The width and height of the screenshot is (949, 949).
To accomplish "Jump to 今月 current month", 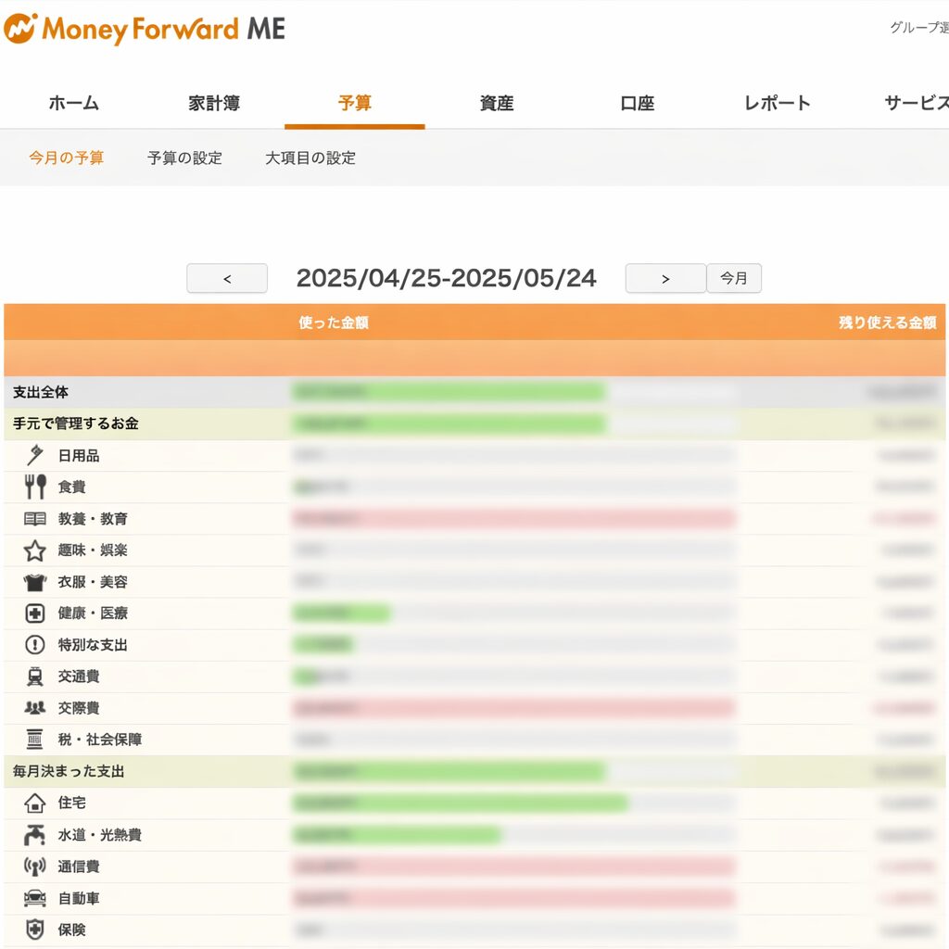I will [734, 278].
